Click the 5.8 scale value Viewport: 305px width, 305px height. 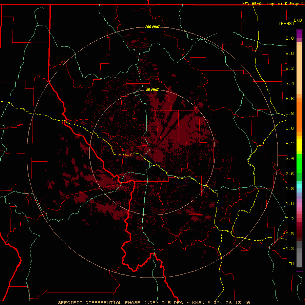coord(290,114)
